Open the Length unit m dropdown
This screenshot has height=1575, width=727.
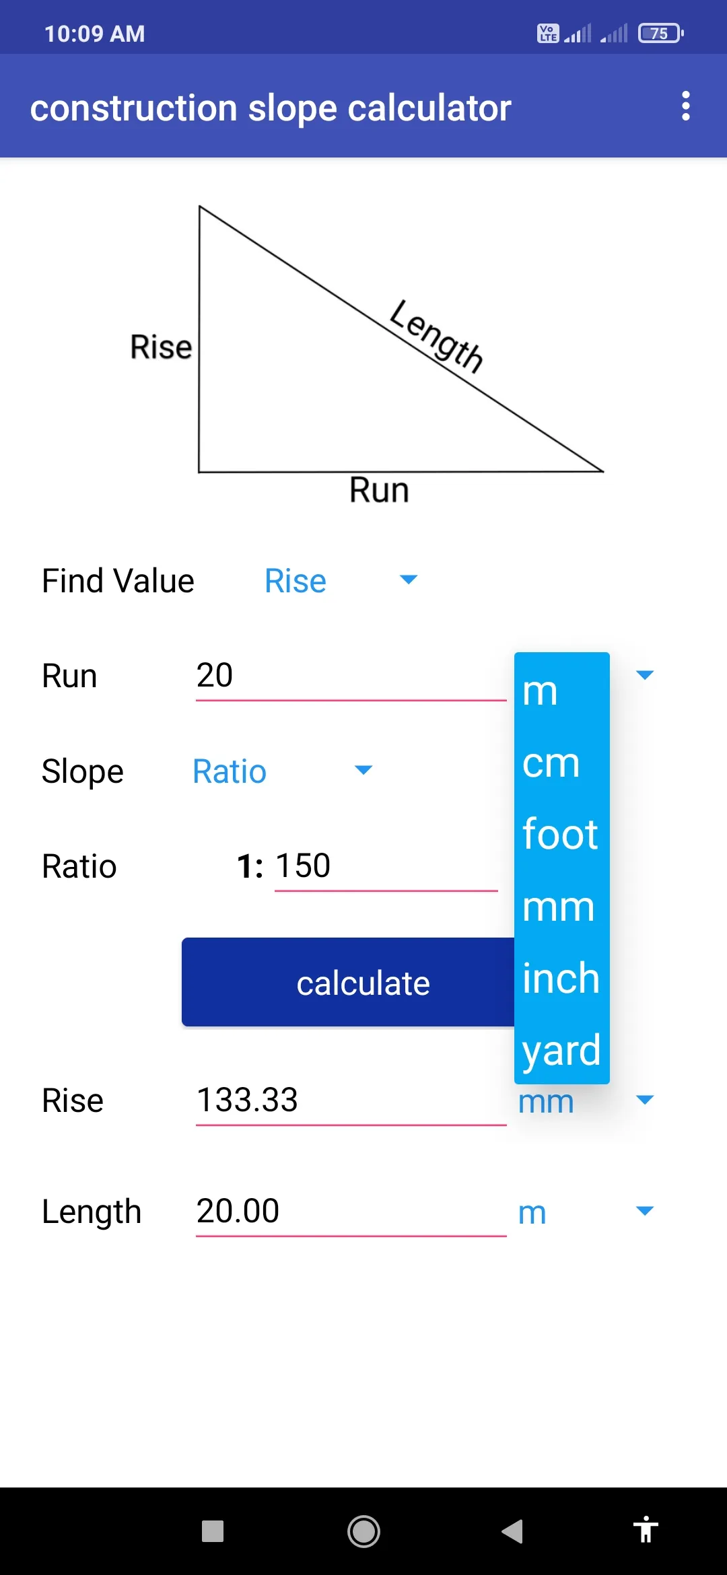586,1212
